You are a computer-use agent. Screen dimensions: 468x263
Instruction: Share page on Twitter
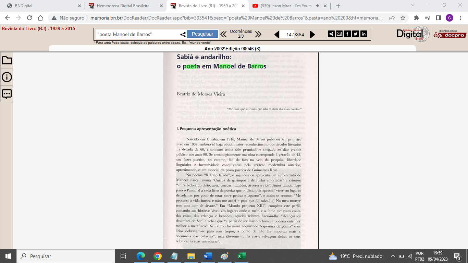pyautogui.click(x=356, y=34)
